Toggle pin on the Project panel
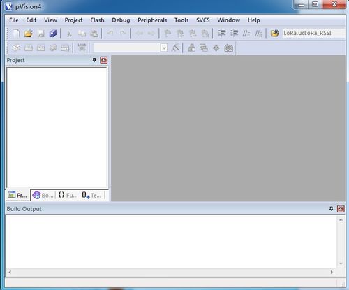 coord(94,60)
